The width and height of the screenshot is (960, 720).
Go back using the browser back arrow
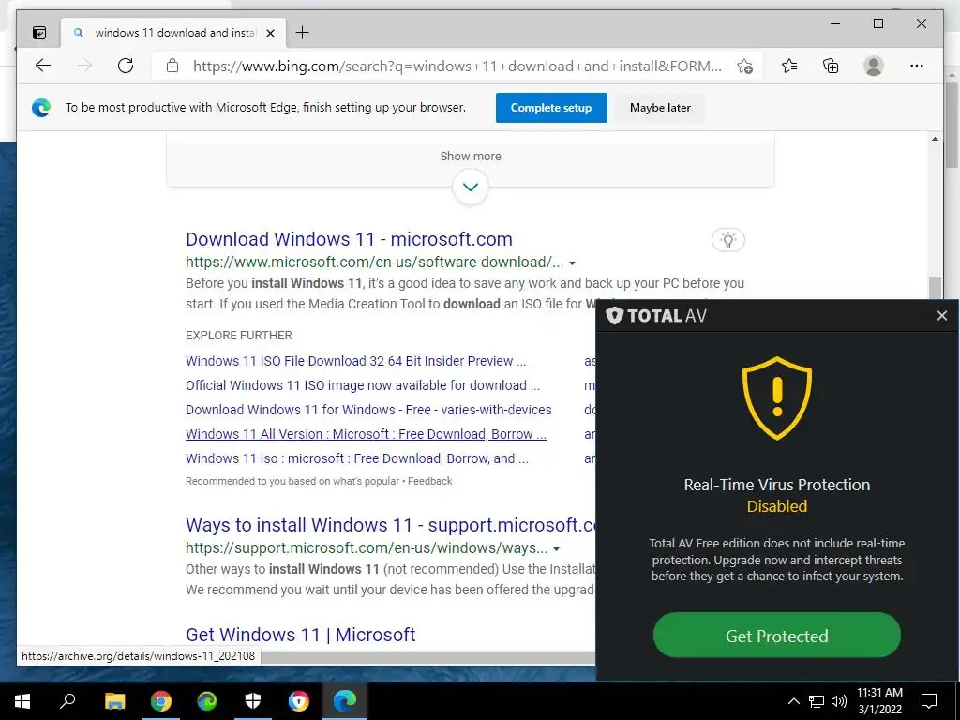click(x=43, y=66)
